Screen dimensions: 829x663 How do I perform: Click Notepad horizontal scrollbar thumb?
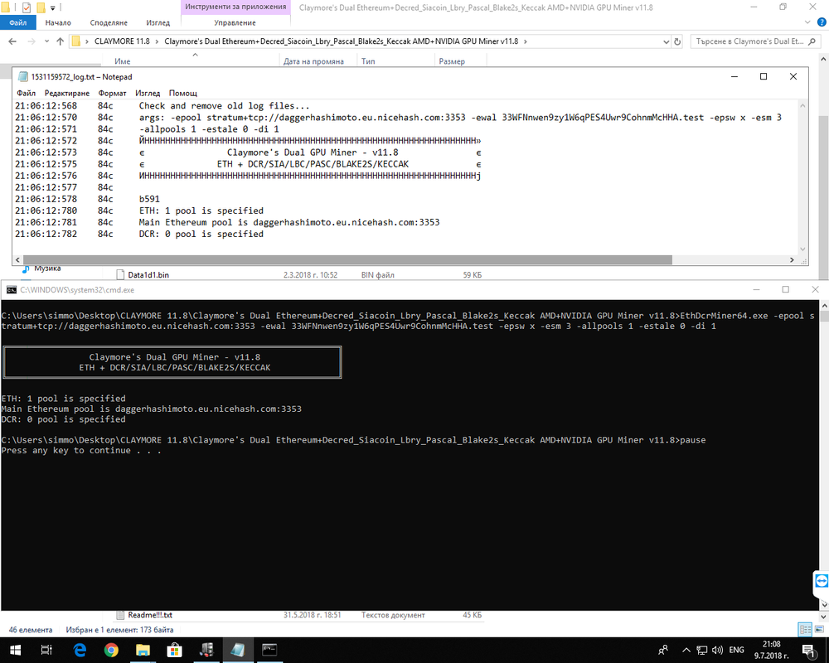347,259
